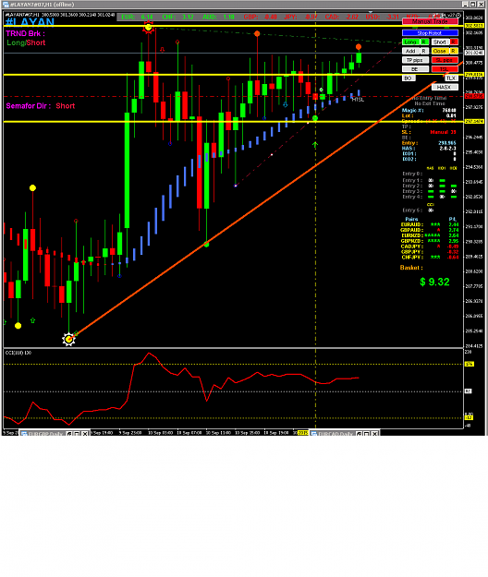Click the EUR currency strength value
This screenshot has height=577, width=488.
coord(147,17)
